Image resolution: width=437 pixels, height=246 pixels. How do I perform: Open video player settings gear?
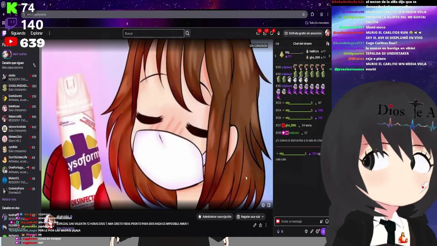(x=263, y=205)
